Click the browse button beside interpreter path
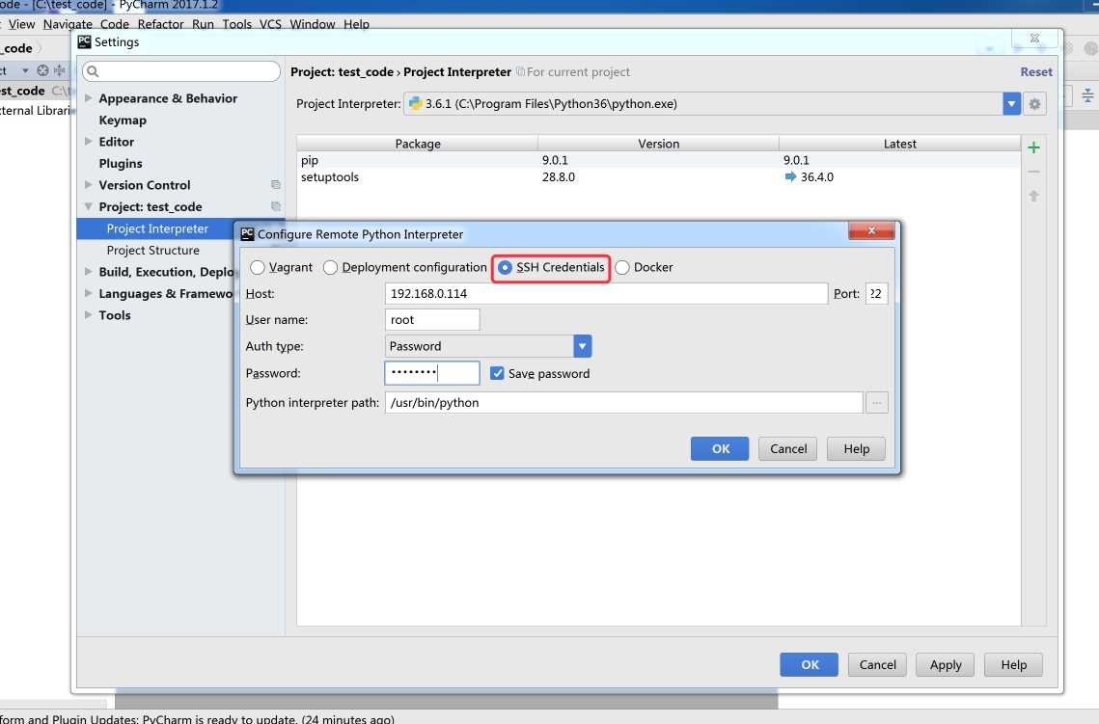The image size is (1099, 724). click(877, 403)
